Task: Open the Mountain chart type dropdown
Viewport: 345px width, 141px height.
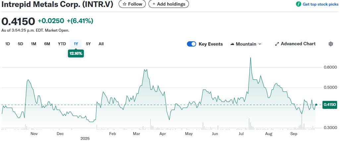Action: (246, 44)
